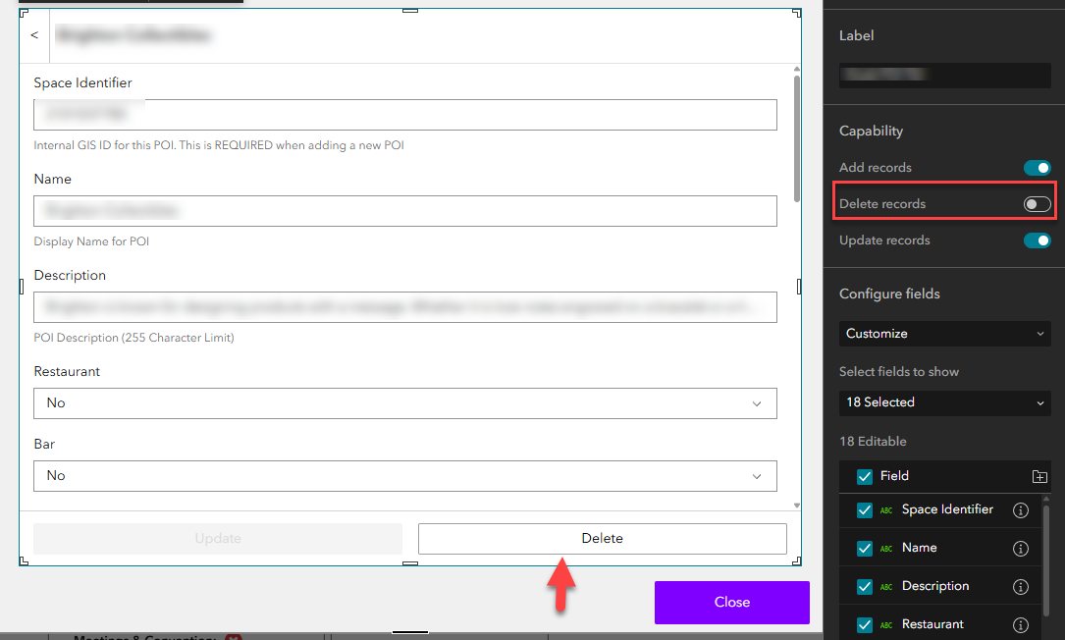Click the back chevron on the POI detail panel
Screen dimensions: 1065x640
33,34
